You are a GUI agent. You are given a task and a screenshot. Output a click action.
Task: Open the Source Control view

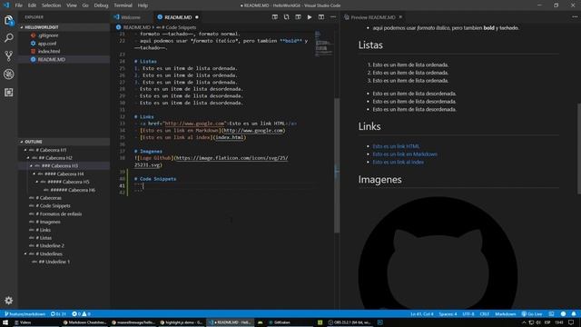(x=9, y=56)
